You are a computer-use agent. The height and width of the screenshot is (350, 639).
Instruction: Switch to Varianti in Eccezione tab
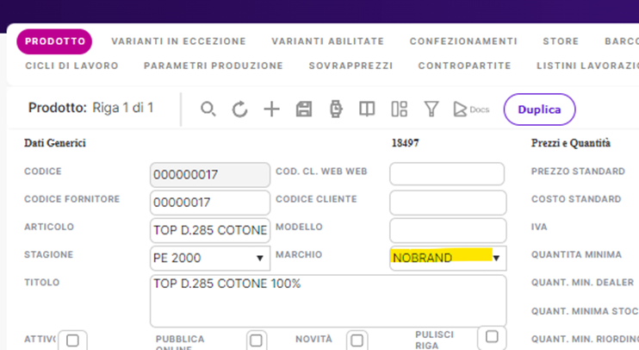(178, 41)
